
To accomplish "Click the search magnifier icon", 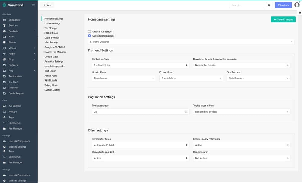I will tap(269, 5).
